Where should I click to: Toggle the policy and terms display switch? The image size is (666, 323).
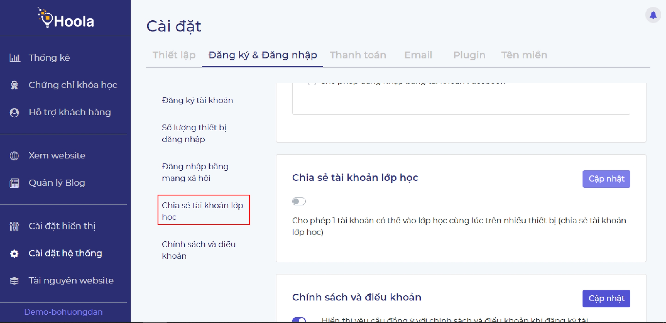tap(299, 319)
